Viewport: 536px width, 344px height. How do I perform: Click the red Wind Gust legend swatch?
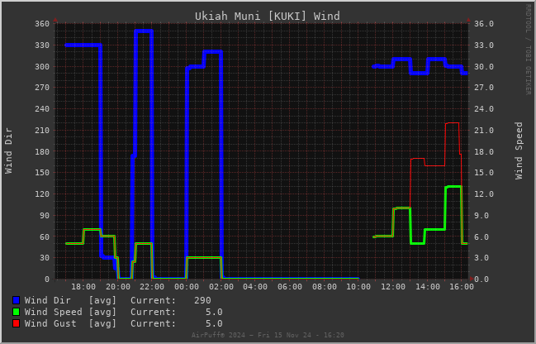16,323
